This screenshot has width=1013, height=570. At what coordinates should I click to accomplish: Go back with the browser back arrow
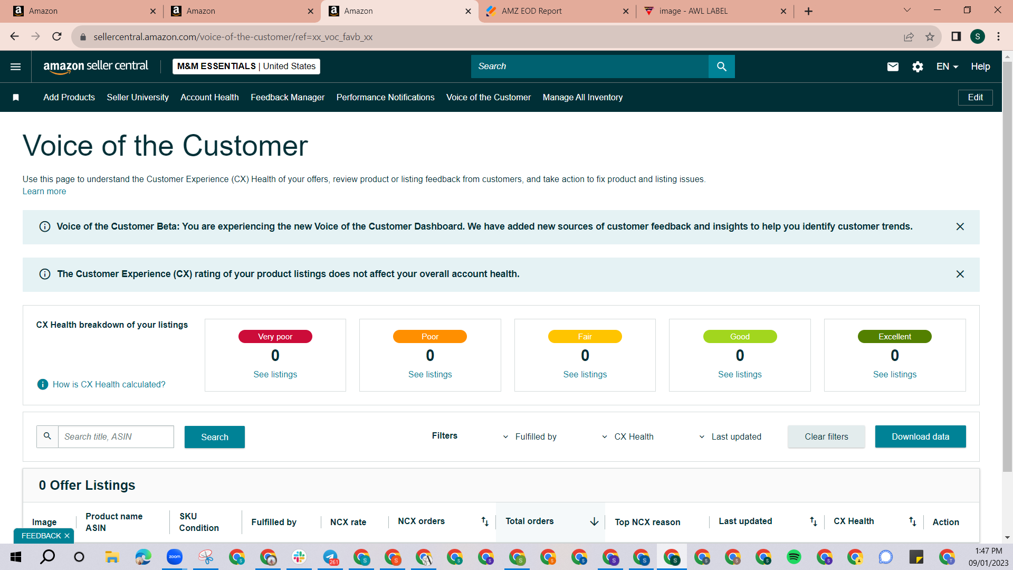point(14,36)
